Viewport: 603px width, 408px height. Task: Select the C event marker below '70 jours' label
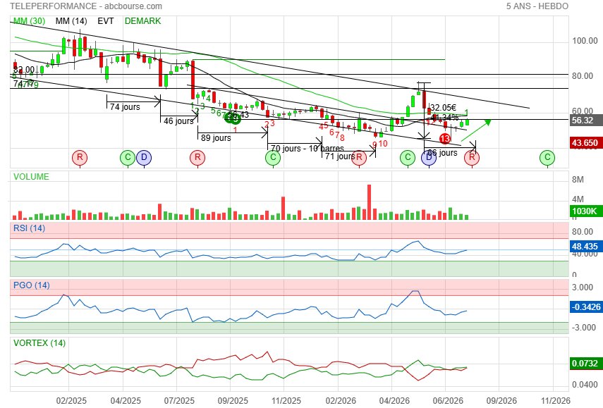[273, 158]
